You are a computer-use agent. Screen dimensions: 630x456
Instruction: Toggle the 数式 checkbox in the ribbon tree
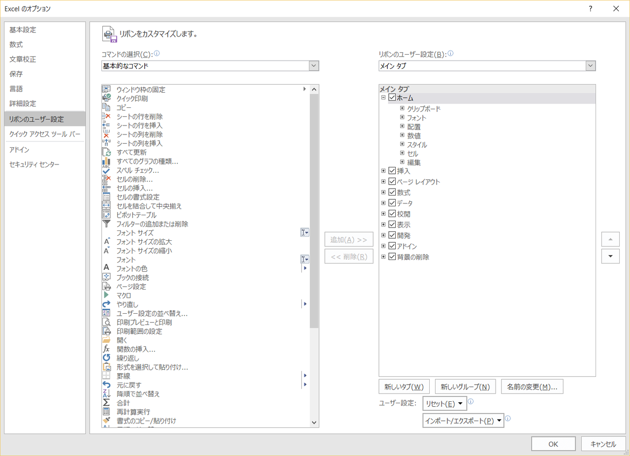pos(392,193)
